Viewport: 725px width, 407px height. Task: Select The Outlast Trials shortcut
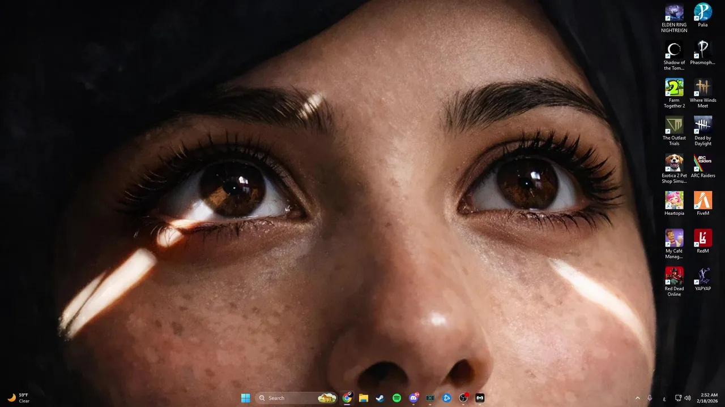pos(674,131)
